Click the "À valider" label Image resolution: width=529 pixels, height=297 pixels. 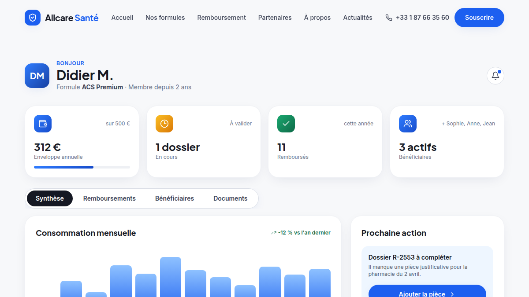click(241, 124)
